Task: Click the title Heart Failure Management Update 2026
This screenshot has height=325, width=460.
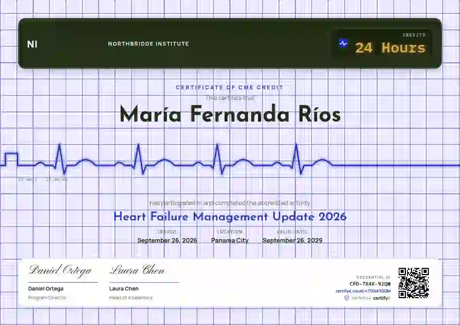Action: click(230, 217)
